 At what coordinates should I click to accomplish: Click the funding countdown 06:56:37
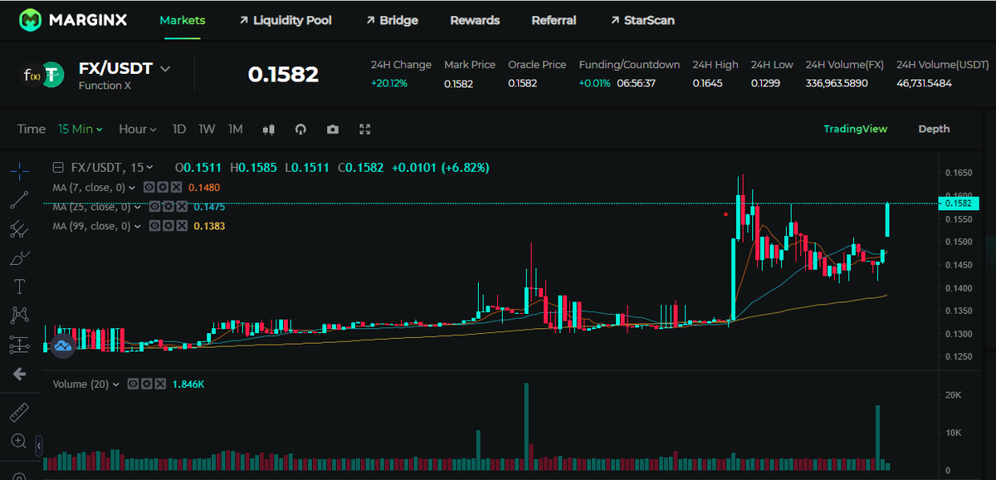pos(637,83)
